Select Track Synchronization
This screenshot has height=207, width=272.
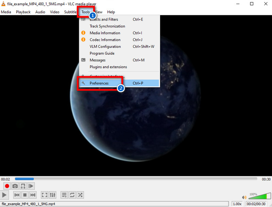point(119,26)
